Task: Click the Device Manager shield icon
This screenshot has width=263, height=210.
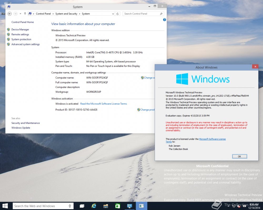Action: pos(8,29)
